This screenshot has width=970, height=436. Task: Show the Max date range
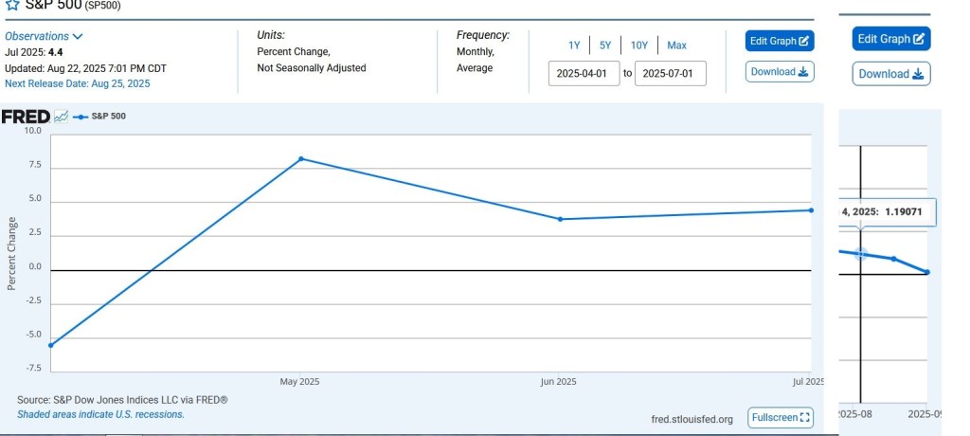coord(676,45)
